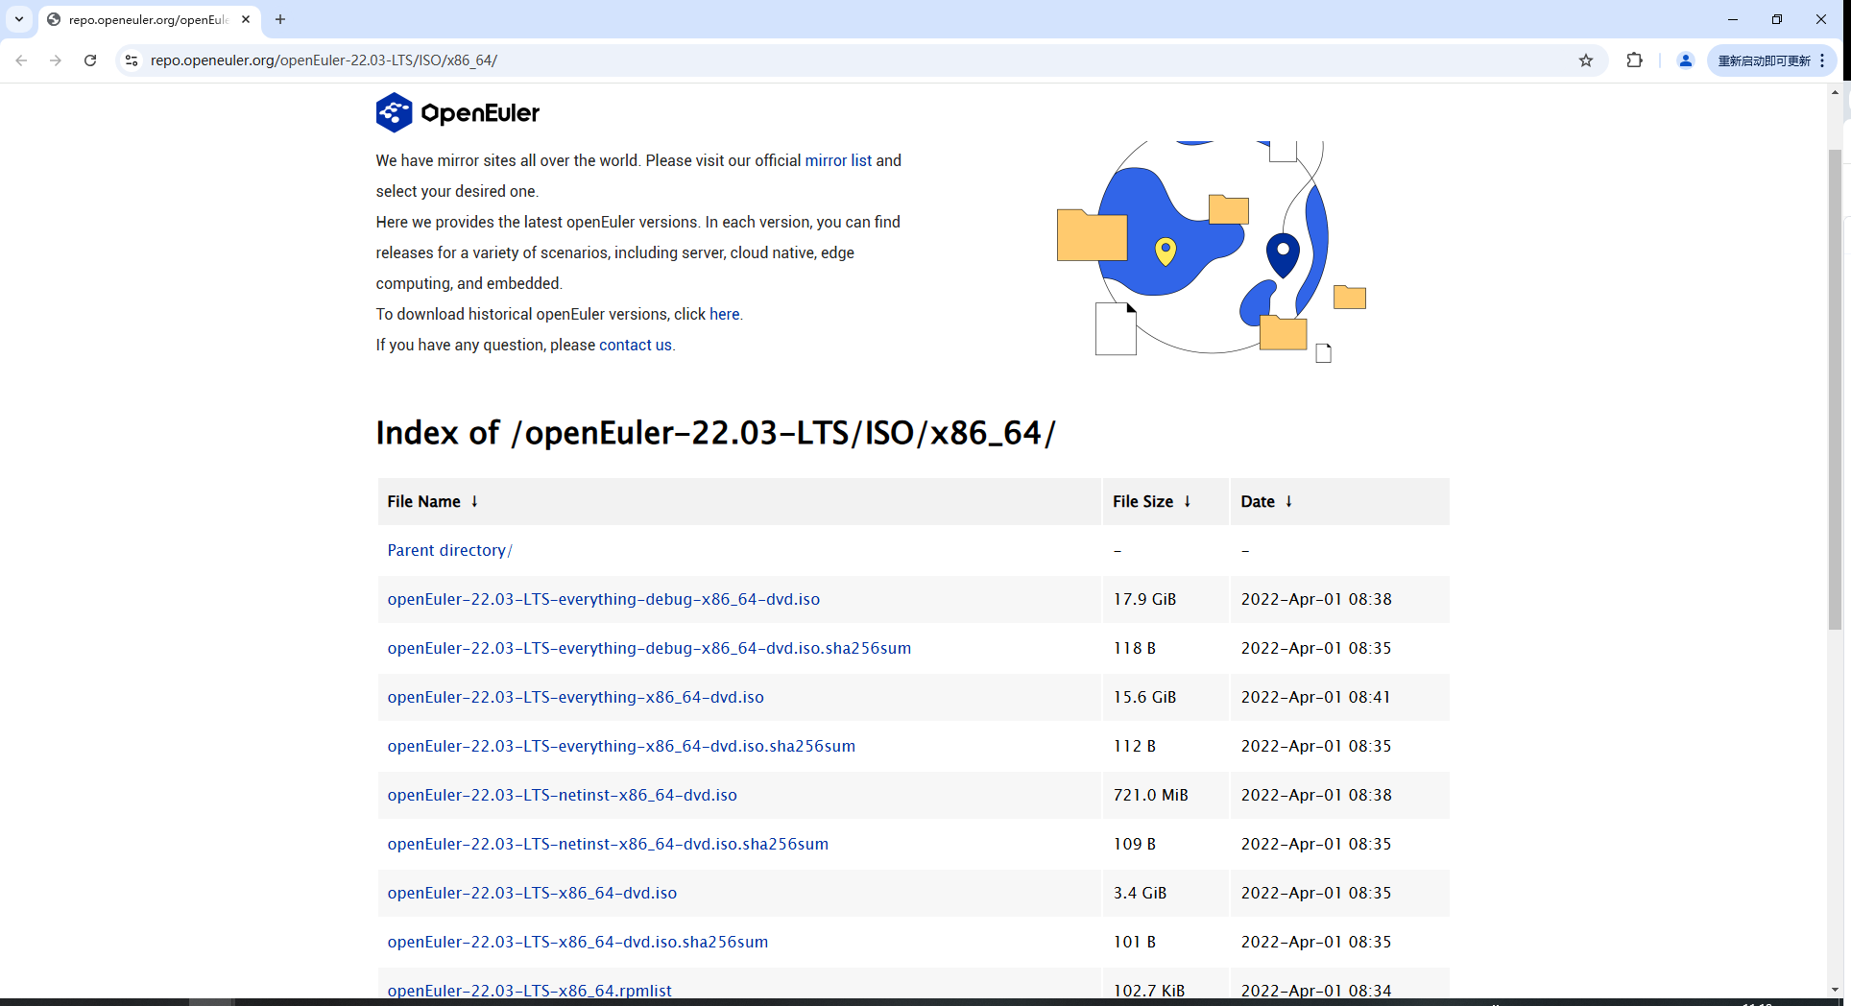Screen dimensions: 1851x1006
Task: Select the repo.openeuler.org tab
Action: pyautogui.click(x=149, y=19)
